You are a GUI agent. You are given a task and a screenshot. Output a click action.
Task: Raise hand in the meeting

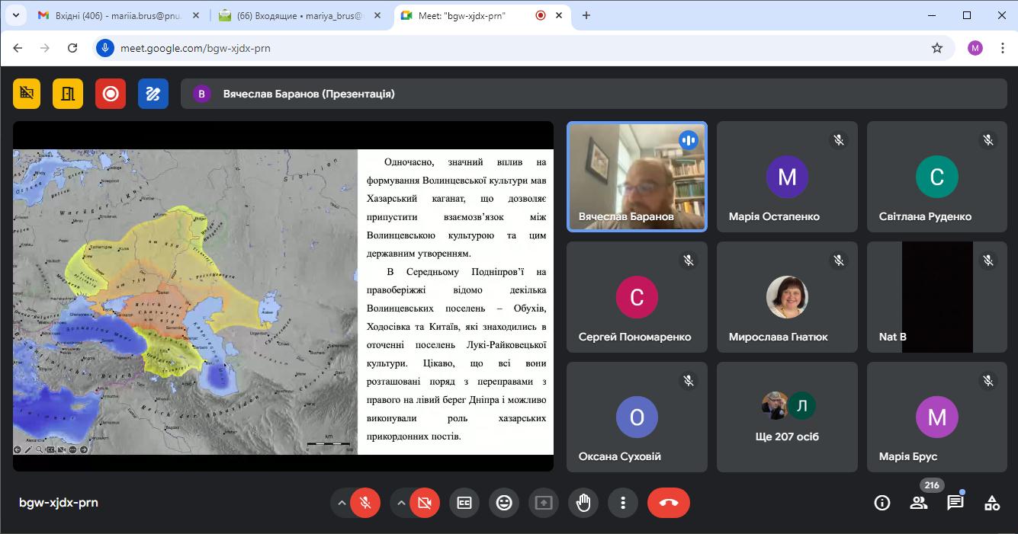pyautogui.click(x=583, y=503)
